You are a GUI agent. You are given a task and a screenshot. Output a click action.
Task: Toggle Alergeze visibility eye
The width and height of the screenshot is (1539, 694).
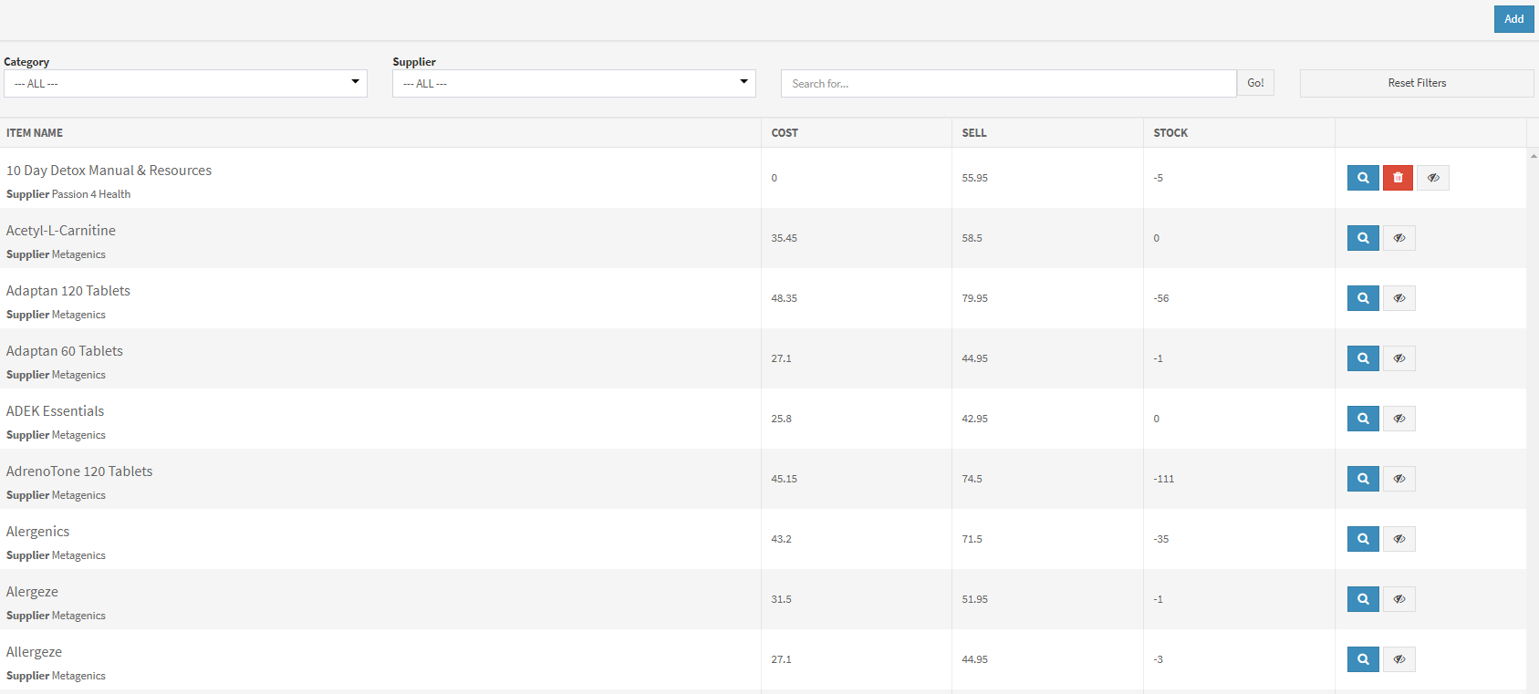click(x=1399, y=599)
